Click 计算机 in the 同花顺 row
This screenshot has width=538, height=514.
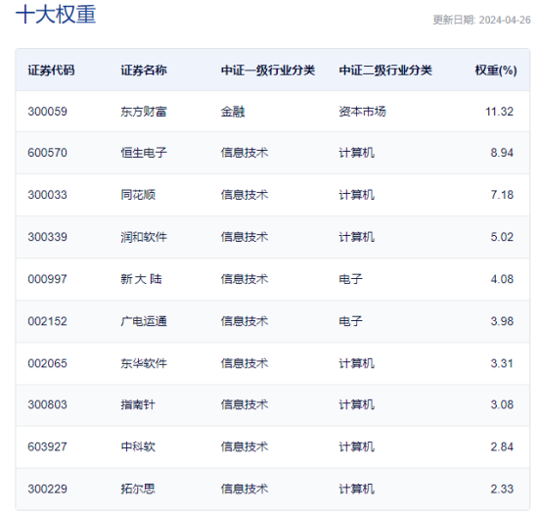(x=356, y=195)
